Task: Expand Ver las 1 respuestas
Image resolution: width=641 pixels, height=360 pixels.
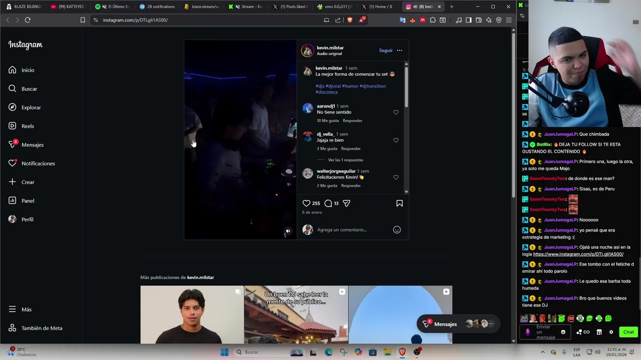Action: pyautogui.click(x=346, y=160)
